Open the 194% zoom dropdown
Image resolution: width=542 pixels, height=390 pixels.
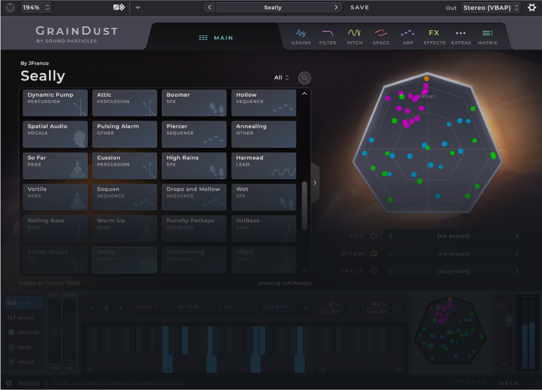pyautogui.click(x=36, y=8)
